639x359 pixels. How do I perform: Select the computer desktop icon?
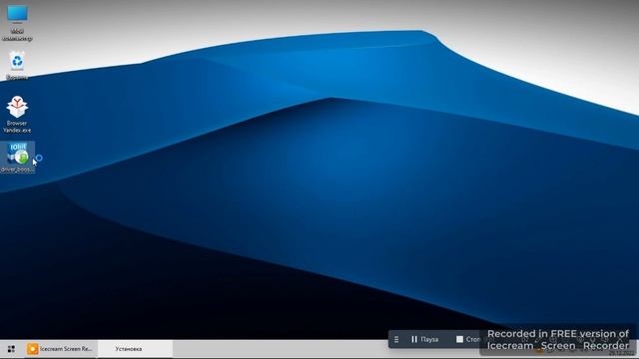[x=17, y=22]
